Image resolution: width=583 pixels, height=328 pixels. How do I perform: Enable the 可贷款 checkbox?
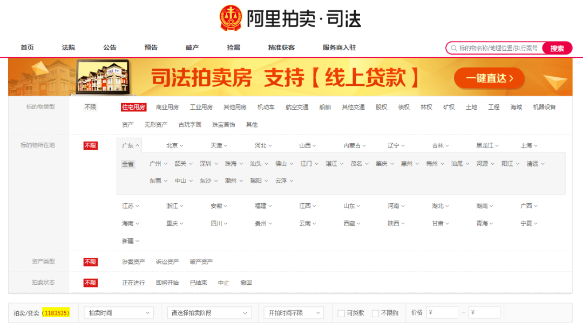(x=341, y=313)
